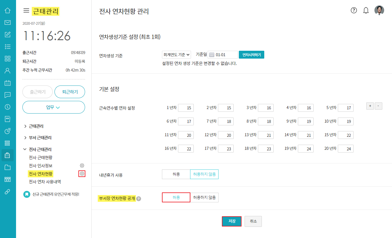Click the 1년차 annual leave input field
Viewport: 392px width, 238px height.
[x=186, y=108]
